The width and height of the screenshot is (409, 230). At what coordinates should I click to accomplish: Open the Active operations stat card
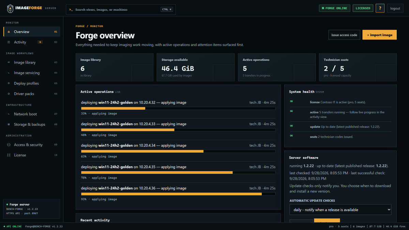pos(277,67)
